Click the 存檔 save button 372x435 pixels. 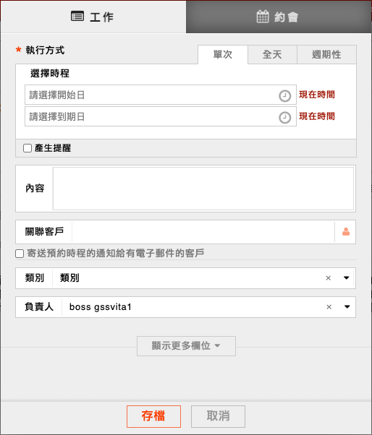click(x=153, y=416)
